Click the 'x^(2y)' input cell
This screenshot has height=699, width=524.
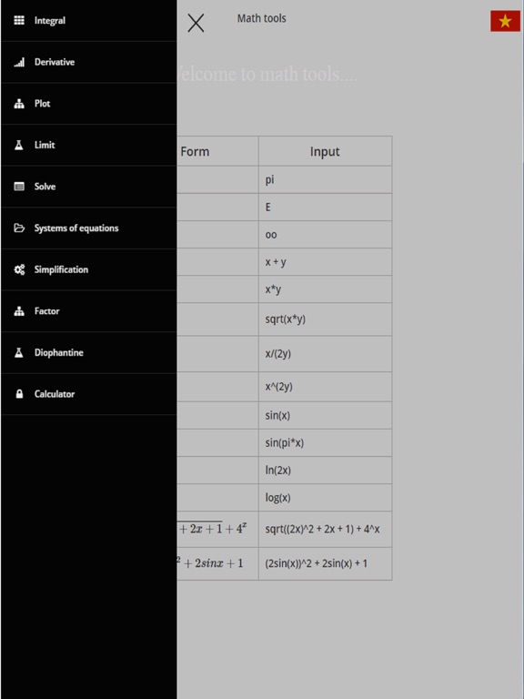pyautogui.click(x=326, y=387)
